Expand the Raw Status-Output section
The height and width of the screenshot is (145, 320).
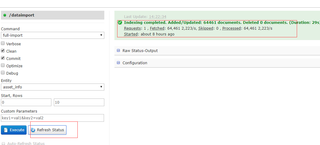[140, 50]
